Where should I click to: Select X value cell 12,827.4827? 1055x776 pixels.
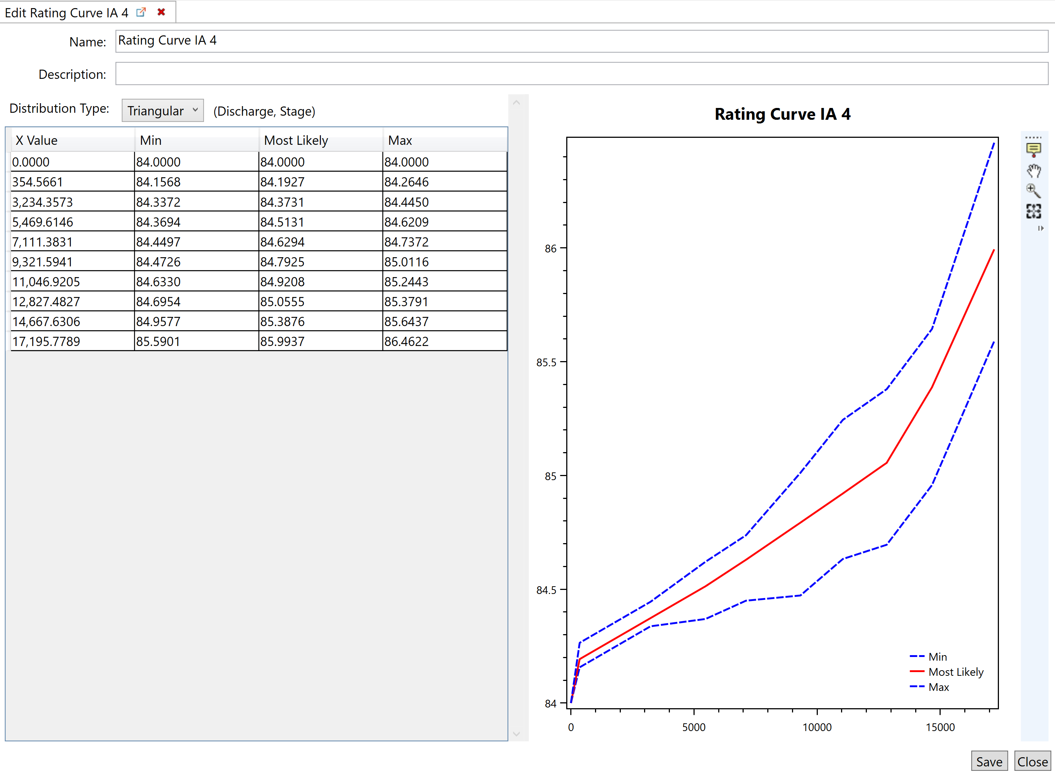(72, 301)
